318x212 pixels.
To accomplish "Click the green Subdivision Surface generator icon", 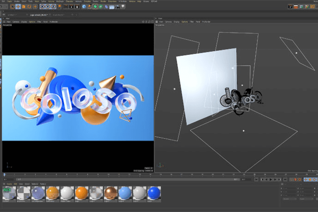I will pos(95,7).
